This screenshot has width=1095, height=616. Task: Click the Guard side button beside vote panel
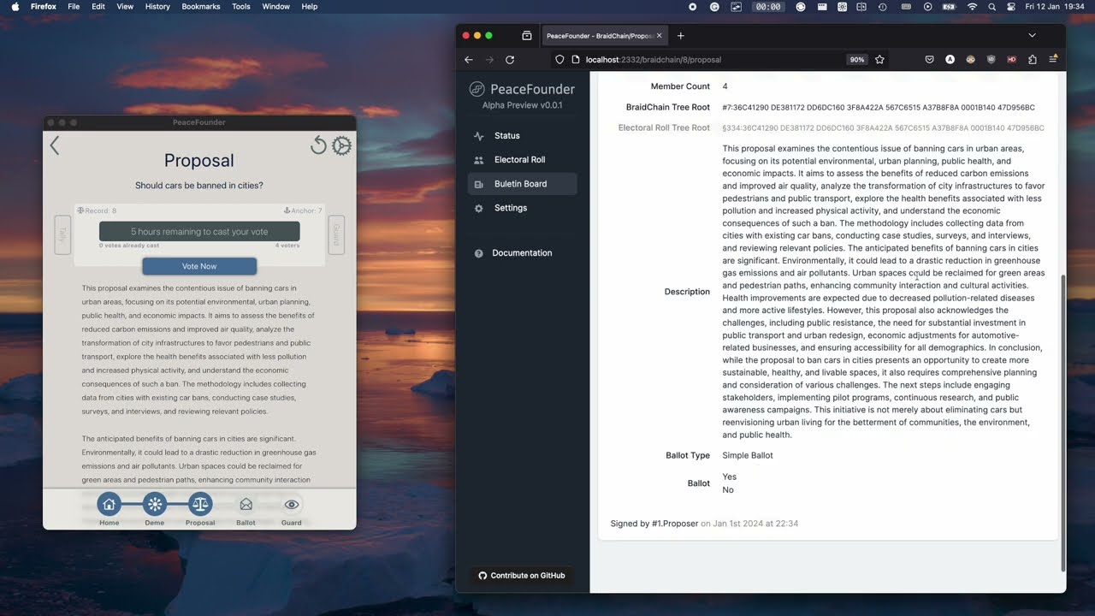336,234
